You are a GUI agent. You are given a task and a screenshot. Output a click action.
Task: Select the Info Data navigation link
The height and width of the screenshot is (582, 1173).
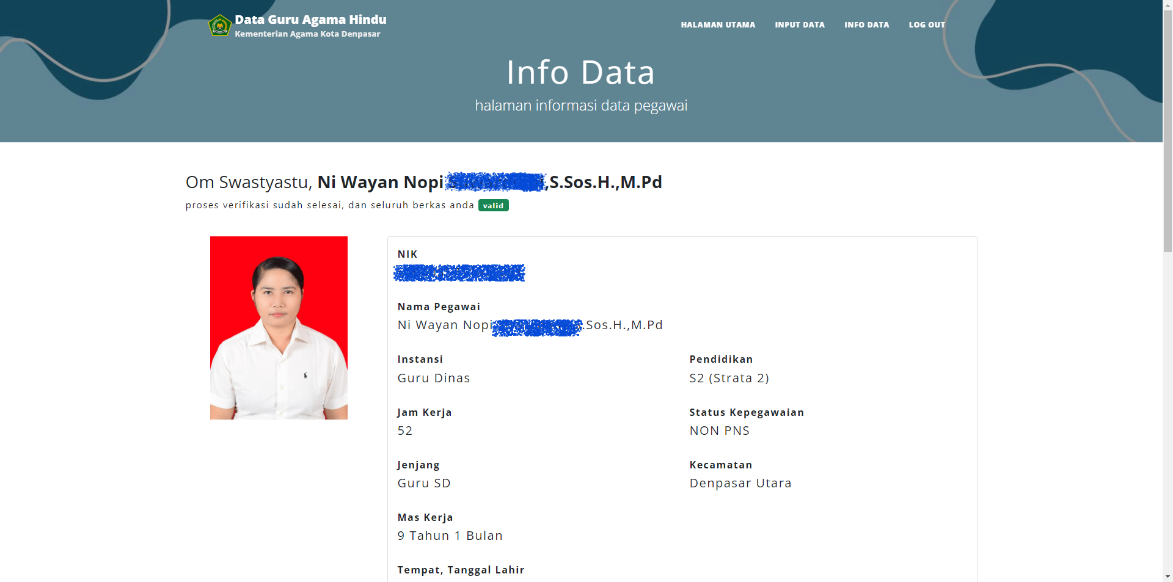pyautogui.click(x=866, y=25)
